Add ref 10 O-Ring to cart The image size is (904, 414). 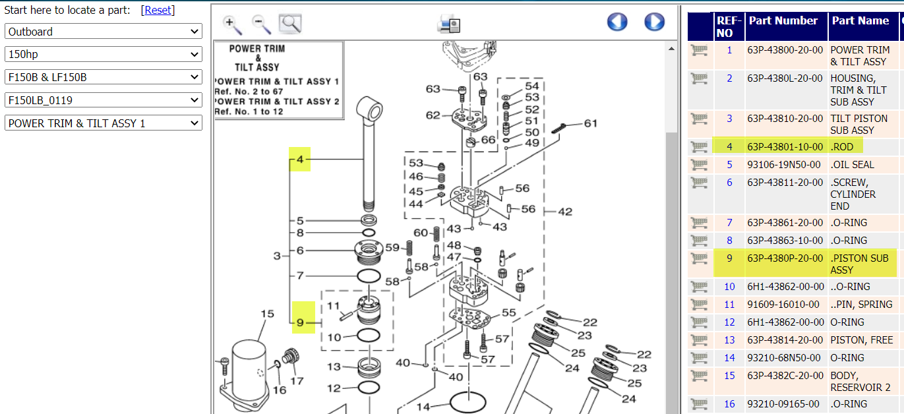[699, 287]
